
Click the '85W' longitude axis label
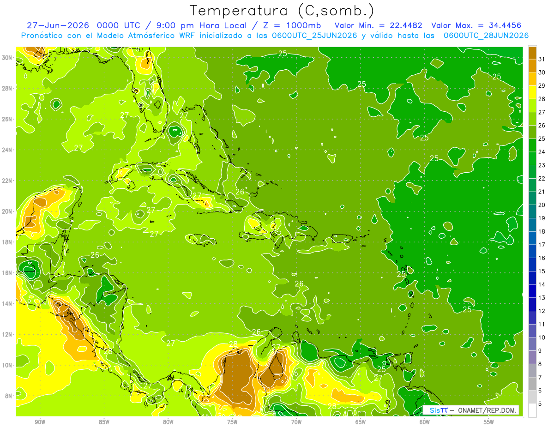[x=104, y=422]
